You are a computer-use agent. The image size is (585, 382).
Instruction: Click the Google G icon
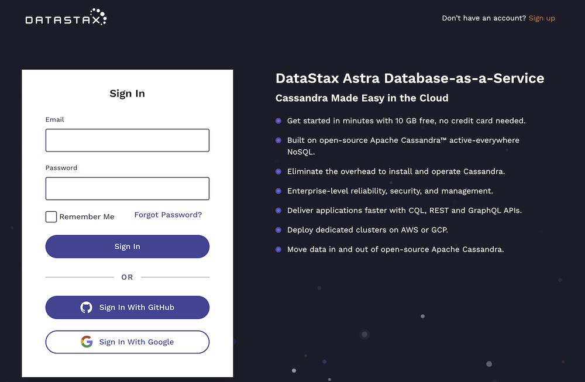[x=87, y=342]
